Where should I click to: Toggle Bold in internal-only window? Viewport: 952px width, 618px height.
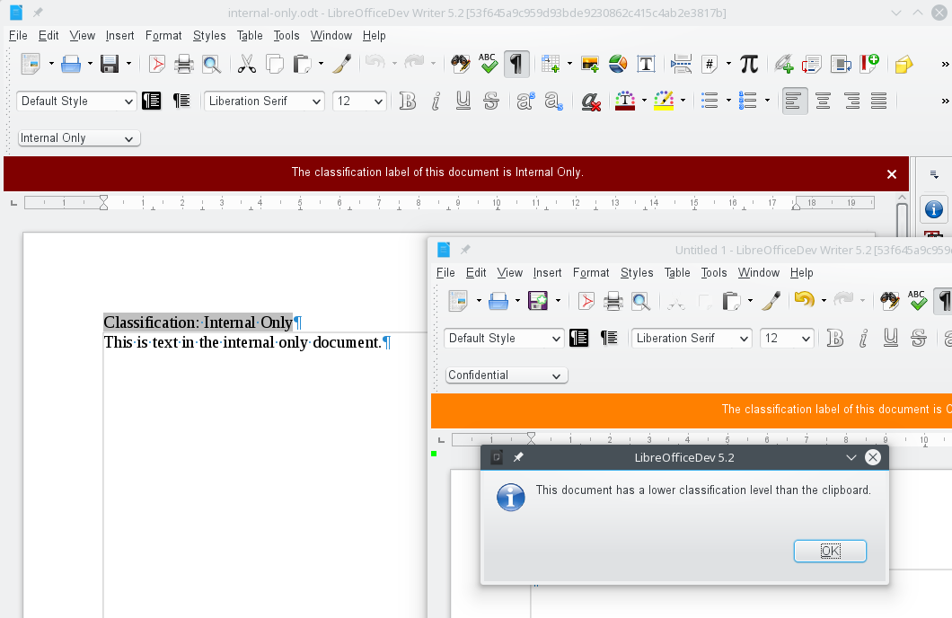tap(408, 101)
